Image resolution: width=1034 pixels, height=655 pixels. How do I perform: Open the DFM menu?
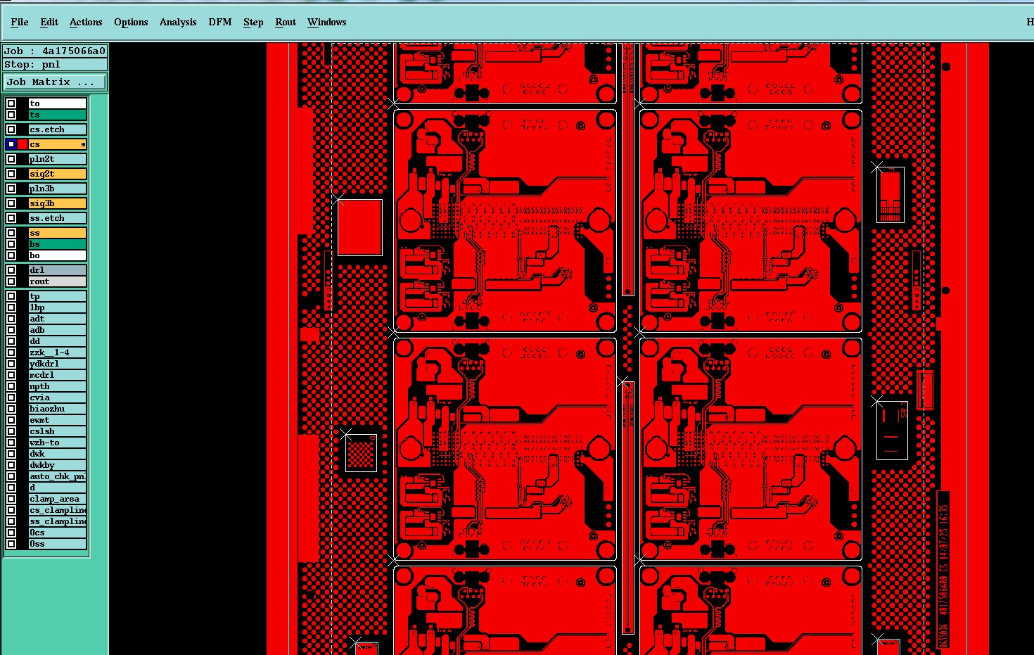tap(220, 22)
